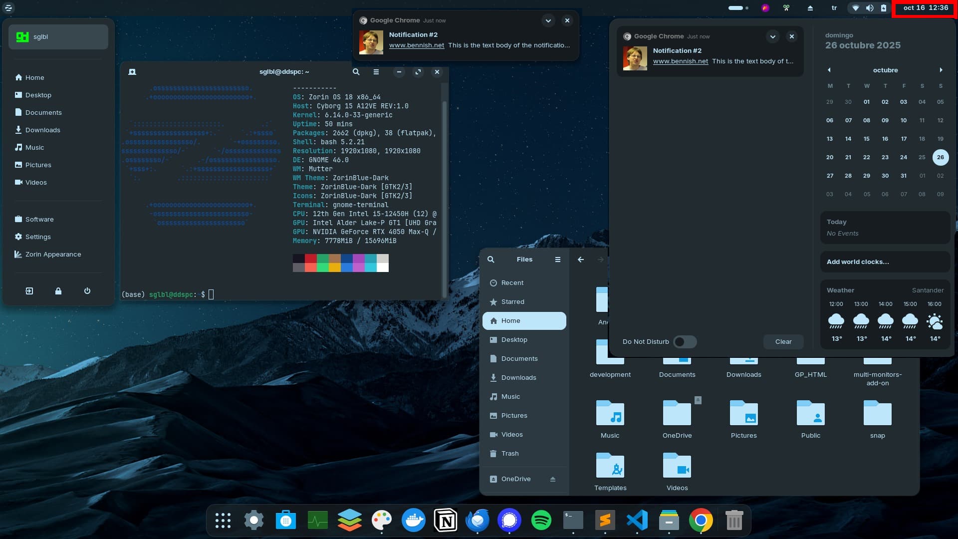Launch Spotify from the dock
This screenshot has width=958, height=539.
tap(541, 521)
